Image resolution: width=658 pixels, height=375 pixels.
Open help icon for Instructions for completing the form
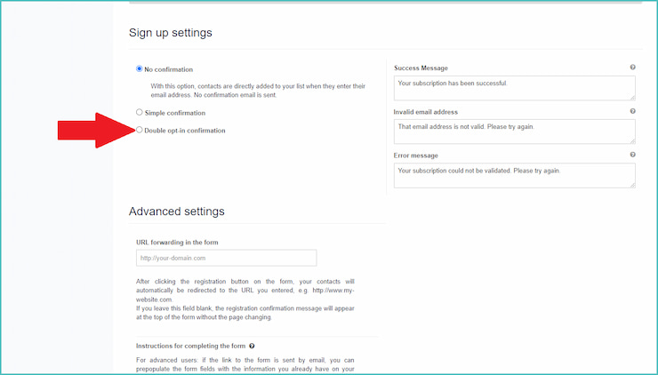pyautogui.click(x=252, y=346)
